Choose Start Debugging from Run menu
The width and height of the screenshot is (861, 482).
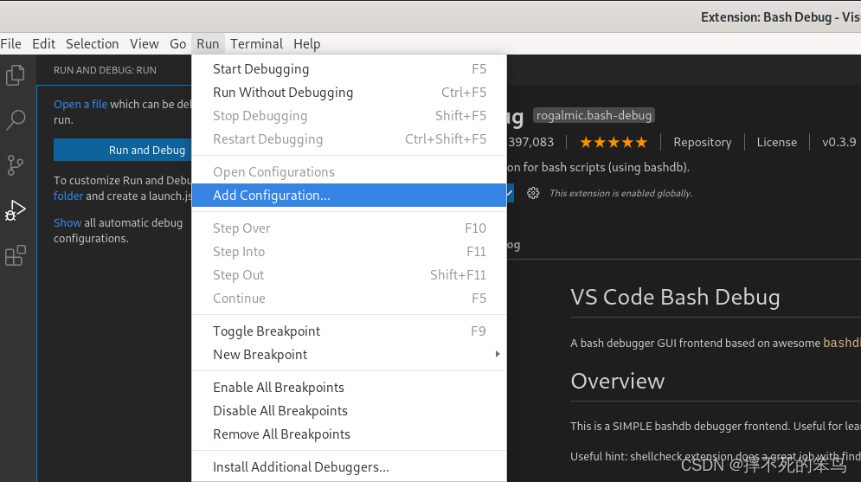point(350,69)
